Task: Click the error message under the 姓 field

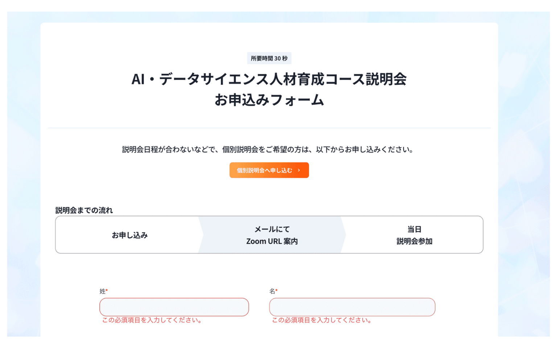Action: [152, 320]
